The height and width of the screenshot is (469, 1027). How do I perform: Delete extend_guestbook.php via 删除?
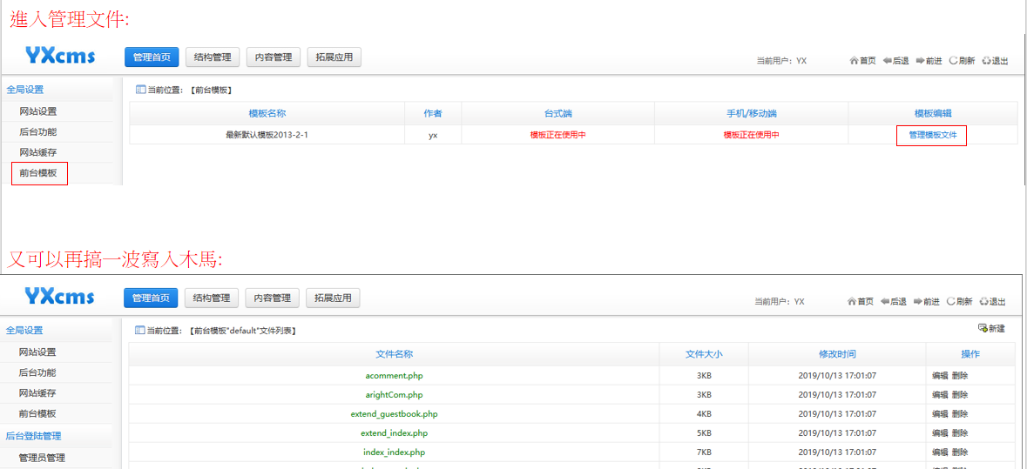960,413
